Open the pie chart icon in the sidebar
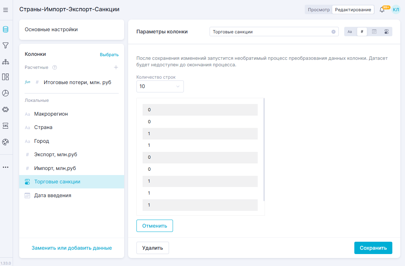The width and height of the screenshot is (405, 266). click(5, 93)
